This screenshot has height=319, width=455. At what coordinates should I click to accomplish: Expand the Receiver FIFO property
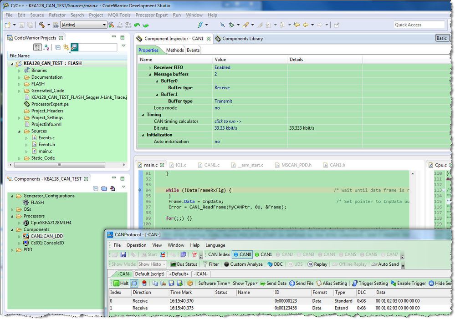click(x=150, y=67)
